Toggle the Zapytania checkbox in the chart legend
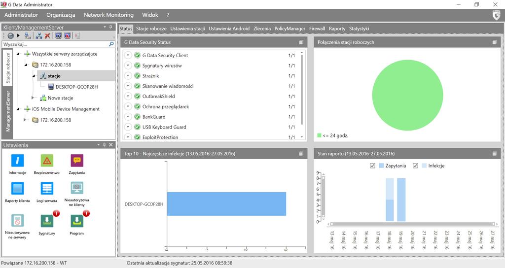 tap(373, 166)
